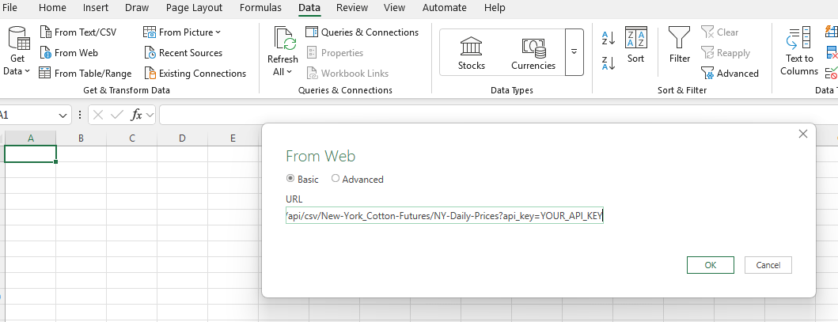838x322 pixels.
Task: Expand the formula bar fx dropdown
Action: 150,116
